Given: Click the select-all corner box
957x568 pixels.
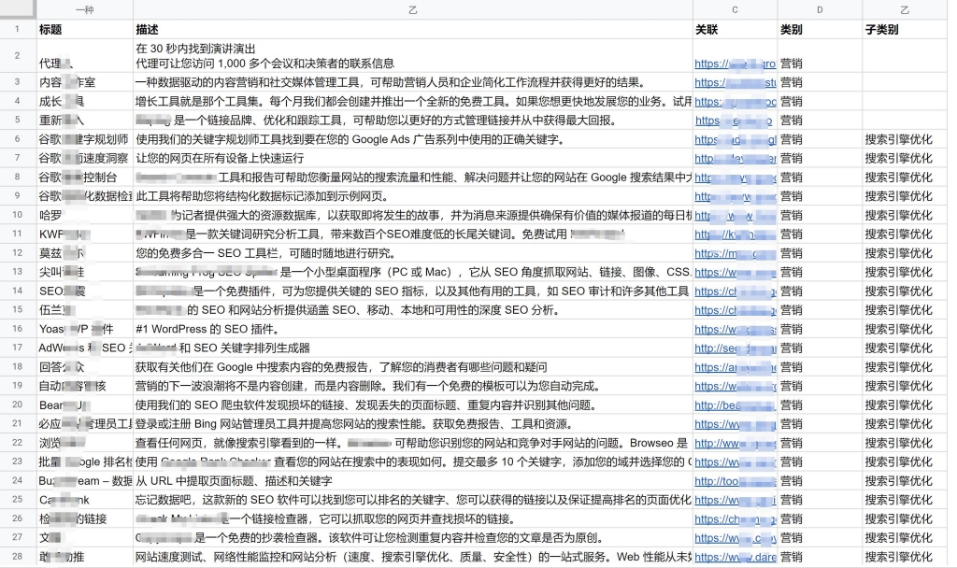Looking at the screenshot, I should [x=18, y=9].
